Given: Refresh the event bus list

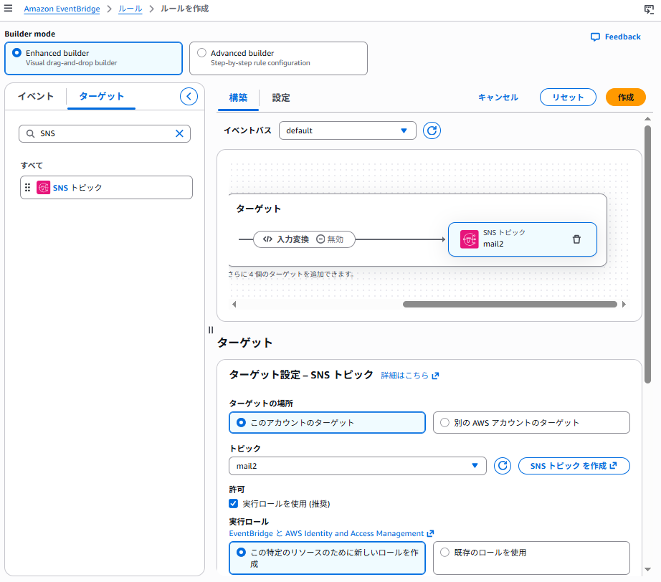Looking at the screenshot, I should (x=432, y=130).
